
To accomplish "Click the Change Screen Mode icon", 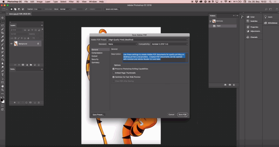I will pyautogui.click(x=2, y=110).
